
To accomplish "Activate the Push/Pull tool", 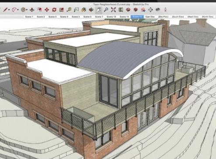I will 32,10.
